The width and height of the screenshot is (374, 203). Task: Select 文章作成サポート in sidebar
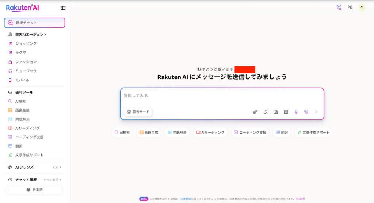(x=29, y=155)
